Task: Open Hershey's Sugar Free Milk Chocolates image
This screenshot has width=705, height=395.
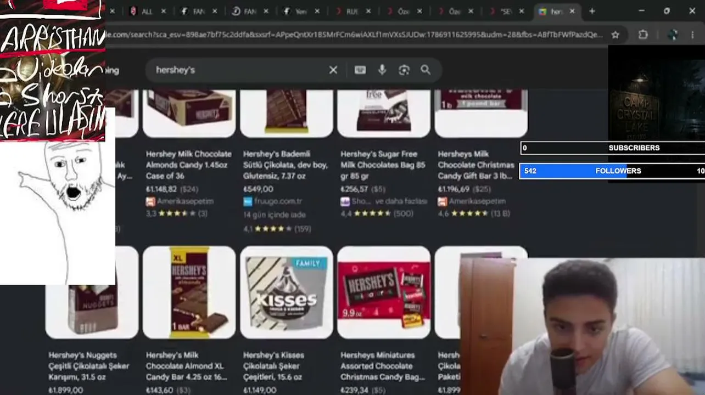Action: coord(384,113)
